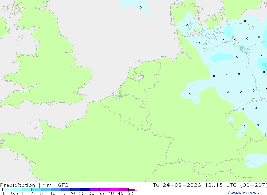Click the 0.1 to 0.5 mm legend swatch
267x195 pixels.
(x=7, y=190)
